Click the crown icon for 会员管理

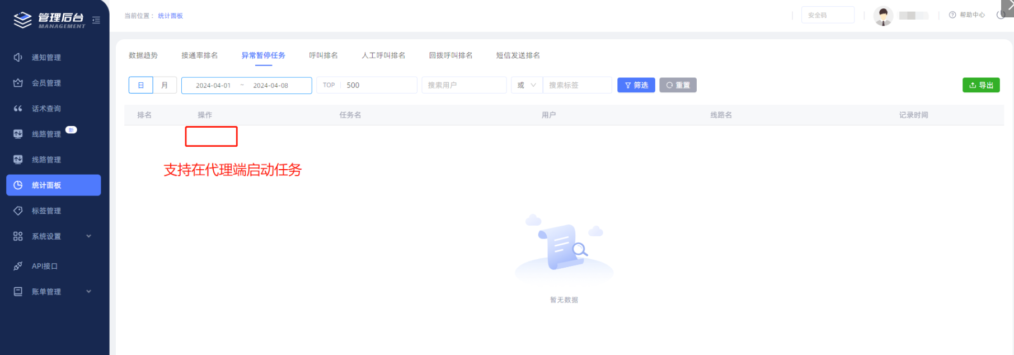[18, 83]
